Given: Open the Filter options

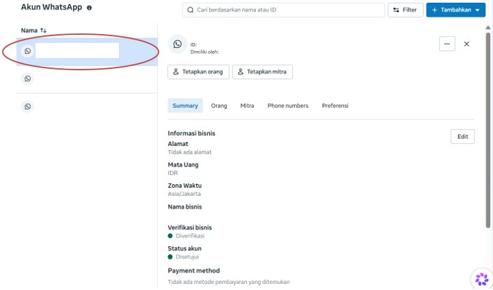Looking at the screenshot, I should 405,10.
